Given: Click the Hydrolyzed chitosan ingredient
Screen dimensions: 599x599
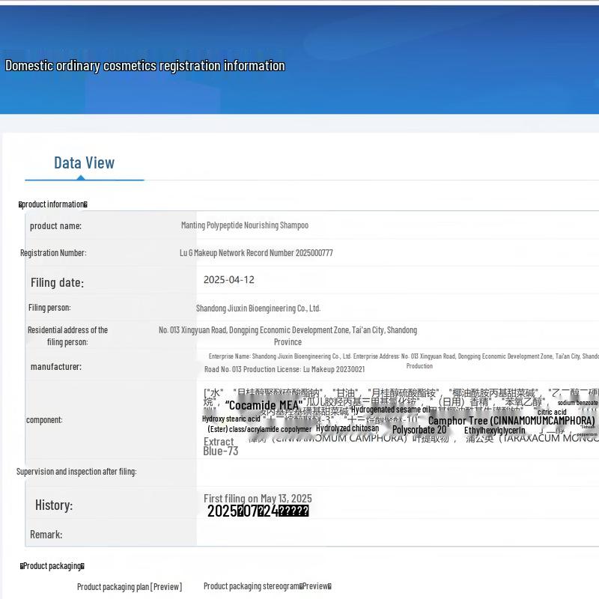Looking at the screenshot, I should pyautogui.click(x=347, y=428).
